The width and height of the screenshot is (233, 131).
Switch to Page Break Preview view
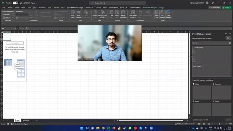(209, 124)
